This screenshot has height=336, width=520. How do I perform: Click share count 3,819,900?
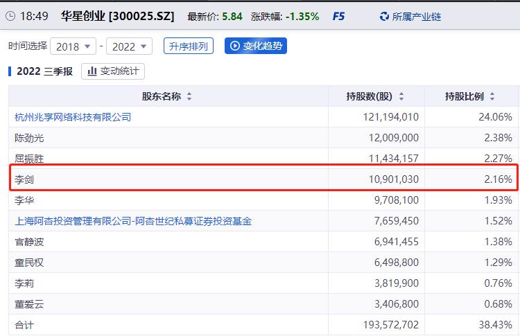tap(397, 283)
